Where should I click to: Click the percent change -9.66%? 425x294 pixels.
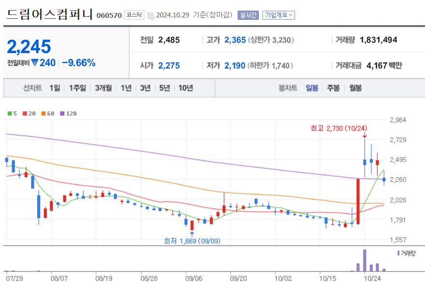(x=79, y=63)
